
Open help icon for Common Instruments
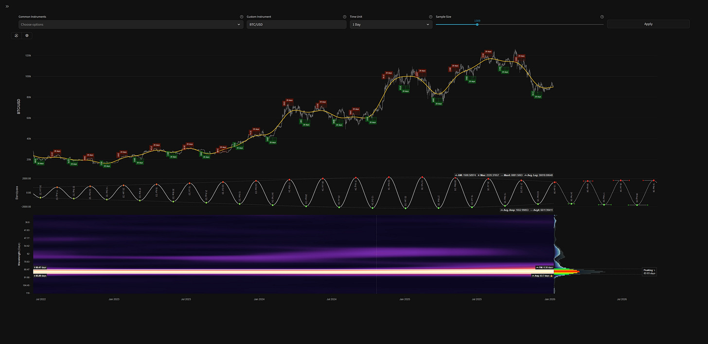(x=241, y=17)
